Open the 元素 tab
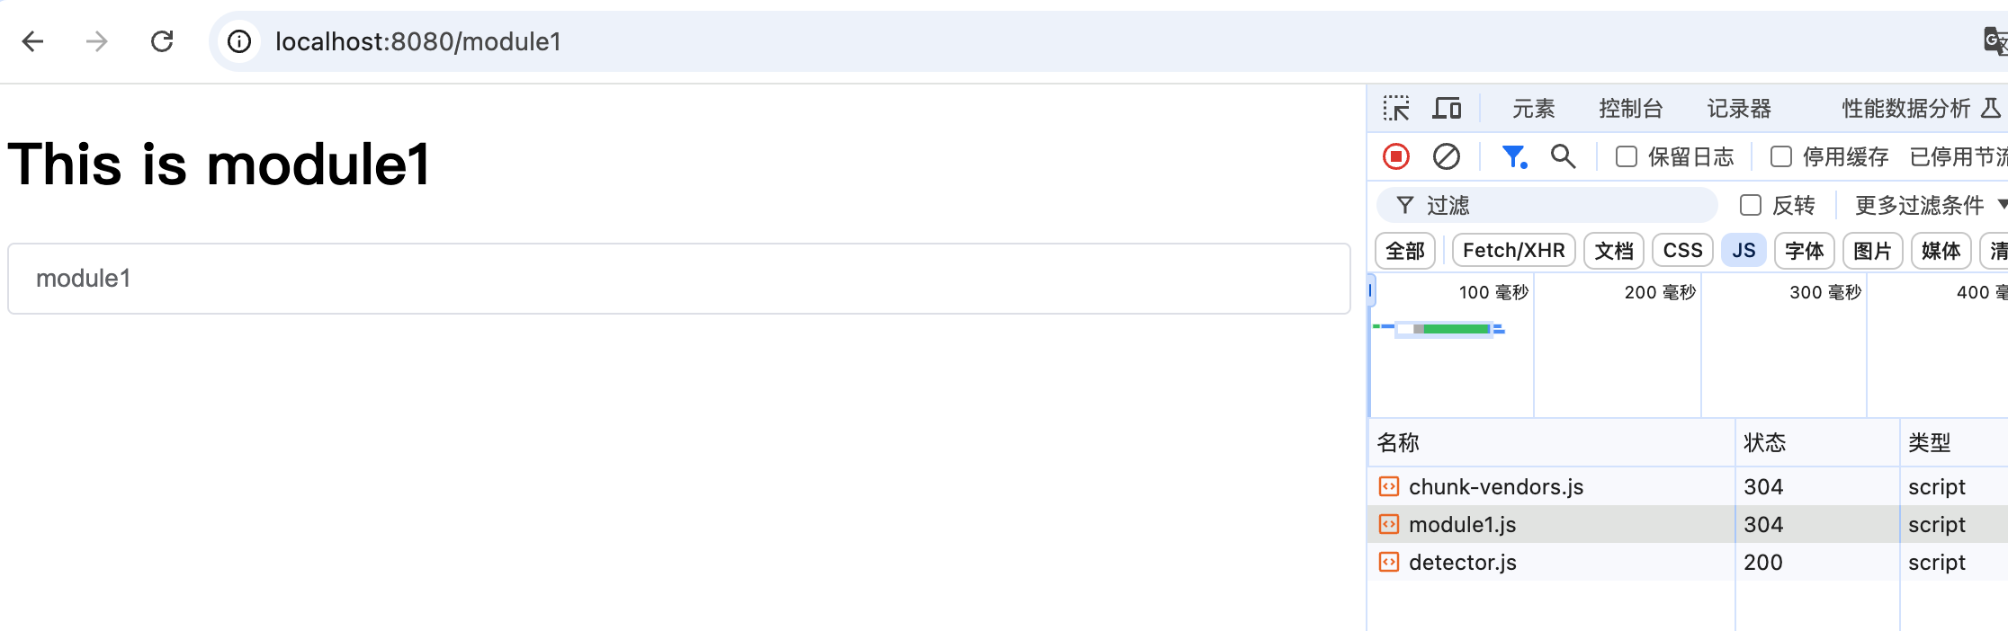The width and height of the screenshot is (2008, 631). click(1533, 109)
